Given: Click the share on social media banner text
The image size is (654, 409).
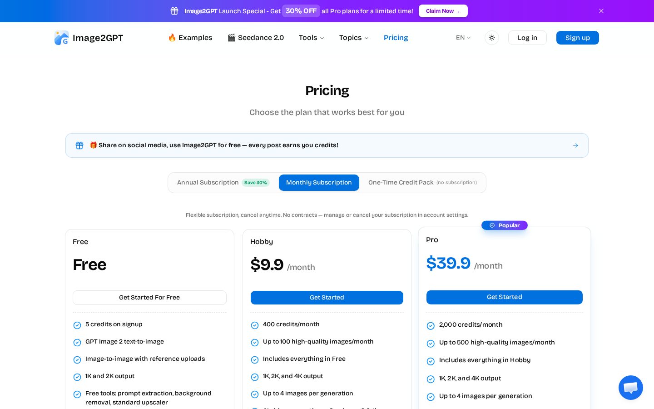Looking at the screenshot, I should (214, 145).
